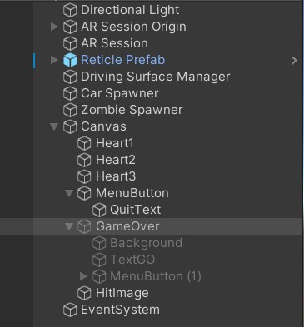Image resolution: width=304 pixels, height=327 pixels.
Task: Collapse the GameOver object
Action: 69,226
